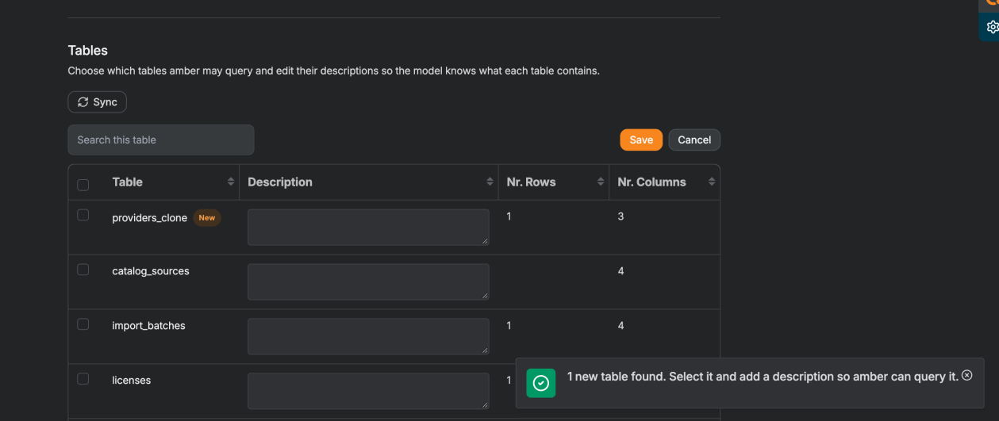Click the green check icon in notification

pyautogui.click(x=541, y=384)
